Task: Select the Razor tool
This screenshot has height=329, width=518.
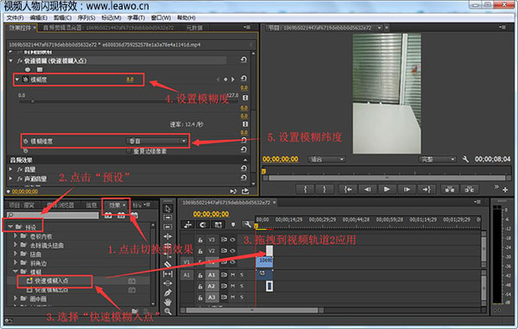Action: 167,264
